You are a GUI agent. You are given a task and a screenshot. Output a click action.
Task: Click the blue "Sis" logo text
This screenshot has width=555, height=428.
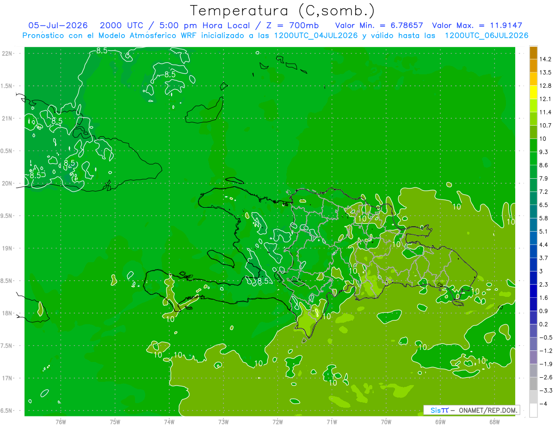point(435,410)
